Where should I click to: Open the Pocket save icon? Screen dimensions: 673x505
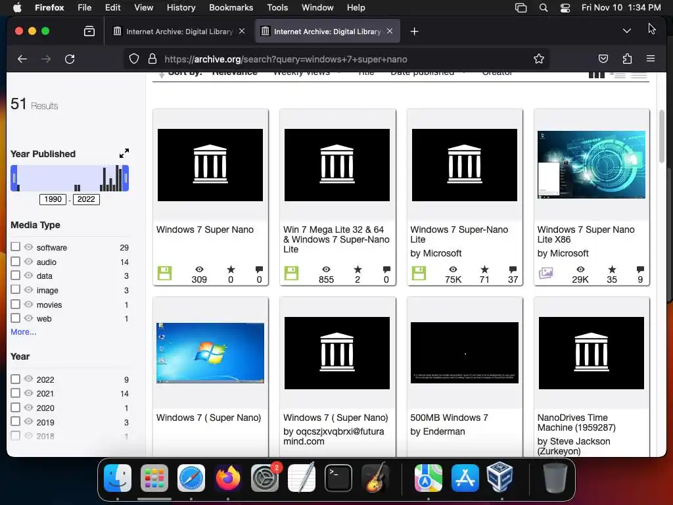(603, 59)
